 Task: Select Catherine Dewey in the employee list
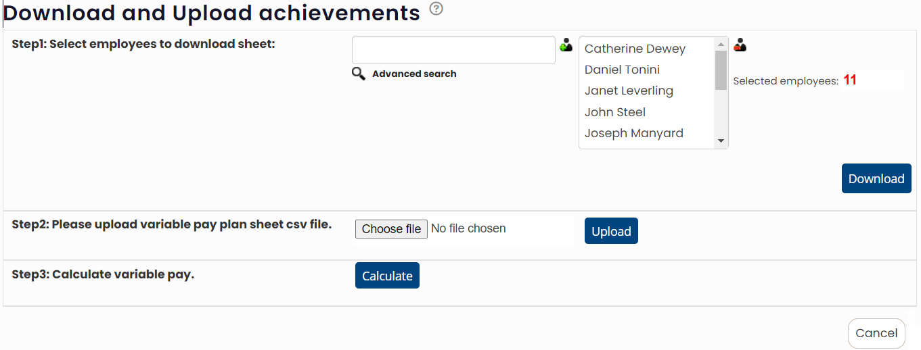(x=635, y=49)
